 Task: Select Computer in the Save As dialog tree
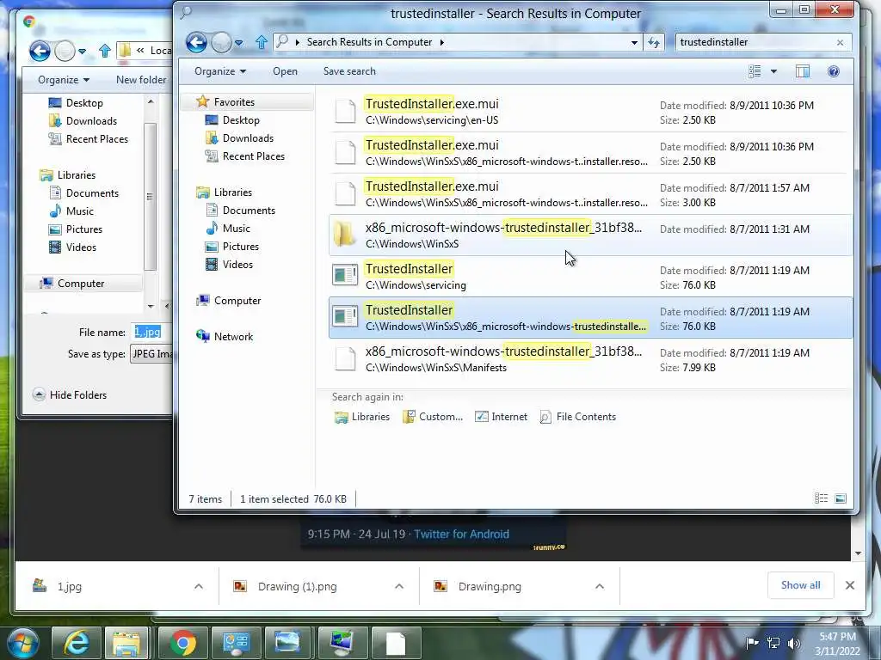(80, 284)
